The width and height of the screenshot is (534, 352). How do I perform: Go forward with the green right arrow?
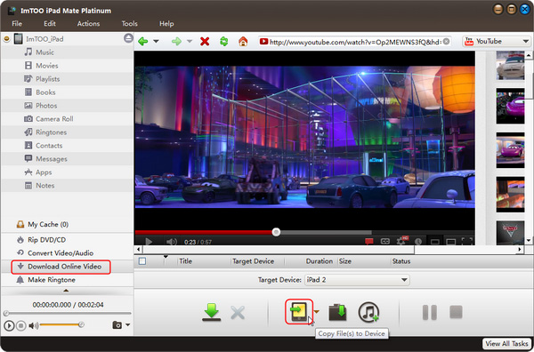[x=176, y=42]
